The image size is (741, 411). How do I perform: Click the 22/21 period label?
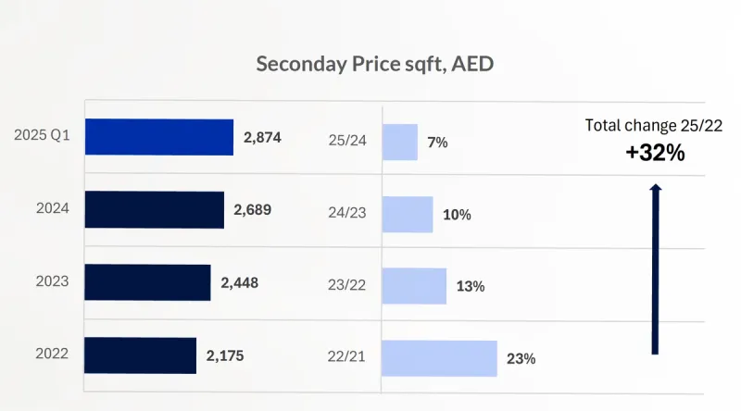coord(345,356)
